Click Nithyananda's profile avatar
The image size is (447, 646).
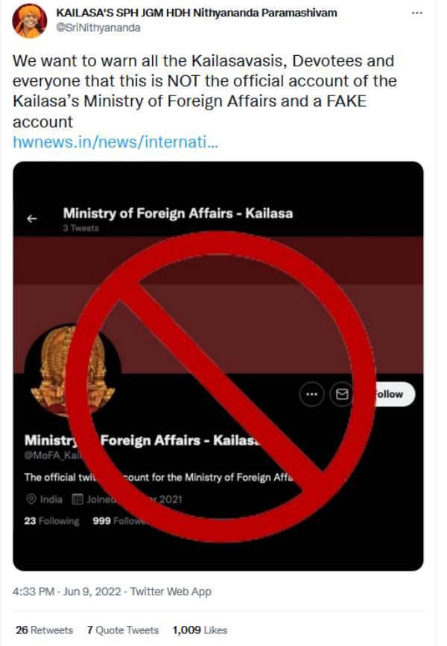(x=27, y=21)
